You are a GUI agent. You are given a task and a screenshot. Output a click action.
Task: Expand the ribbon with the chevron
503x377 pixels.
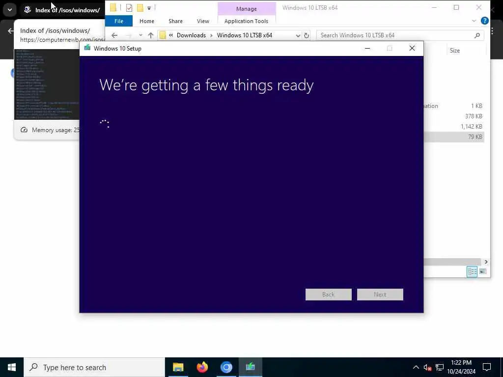coord(474,21)
